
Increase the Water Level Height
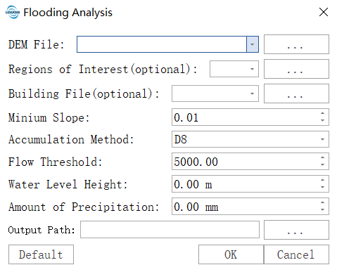(x=323, y=180)
